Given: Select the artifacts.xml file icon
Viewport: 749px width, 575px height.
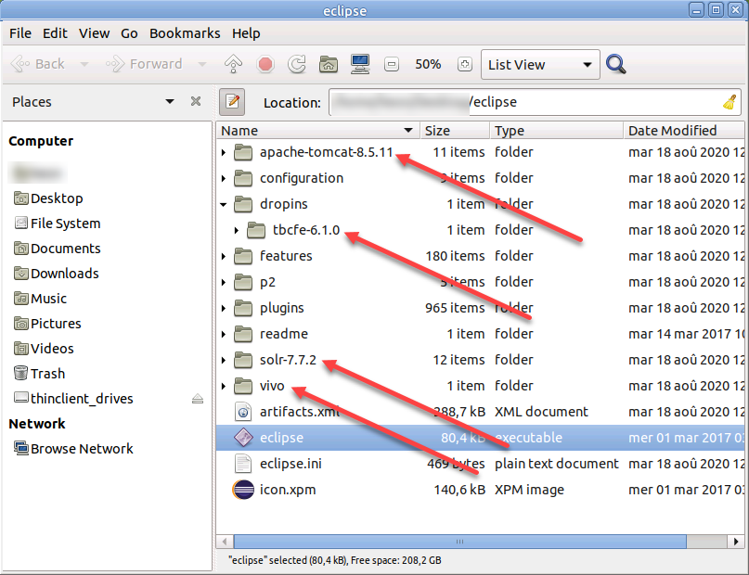Looking at the screenshot, I should 243,412.
